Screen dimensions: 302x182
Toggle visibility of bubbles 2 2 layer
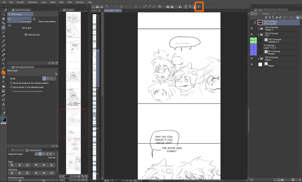(252, 41)
